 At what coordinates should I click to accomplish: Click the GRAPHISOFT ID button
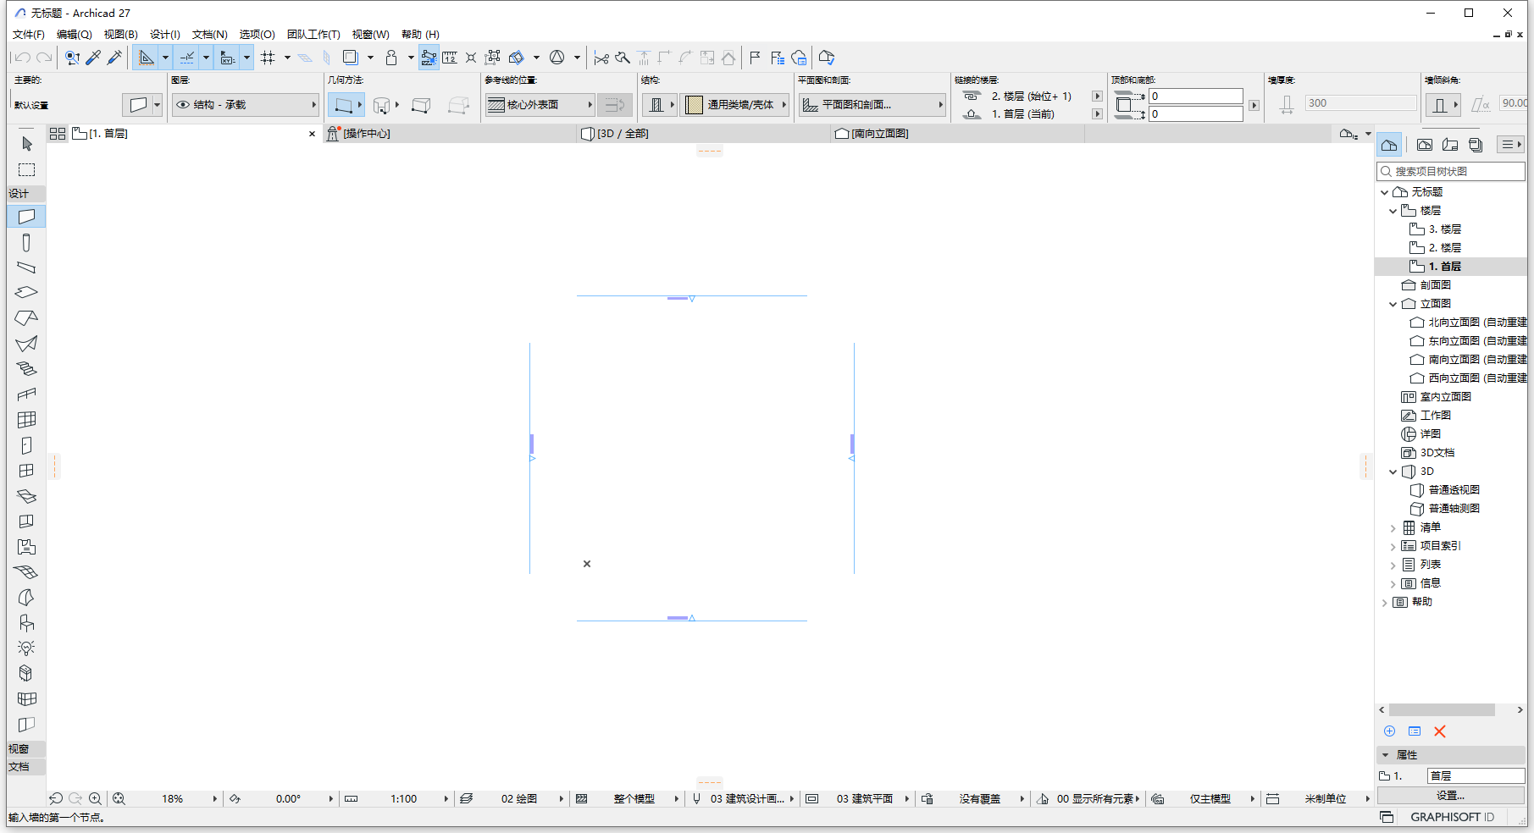pyautogui.click(x=1451, y=817)
